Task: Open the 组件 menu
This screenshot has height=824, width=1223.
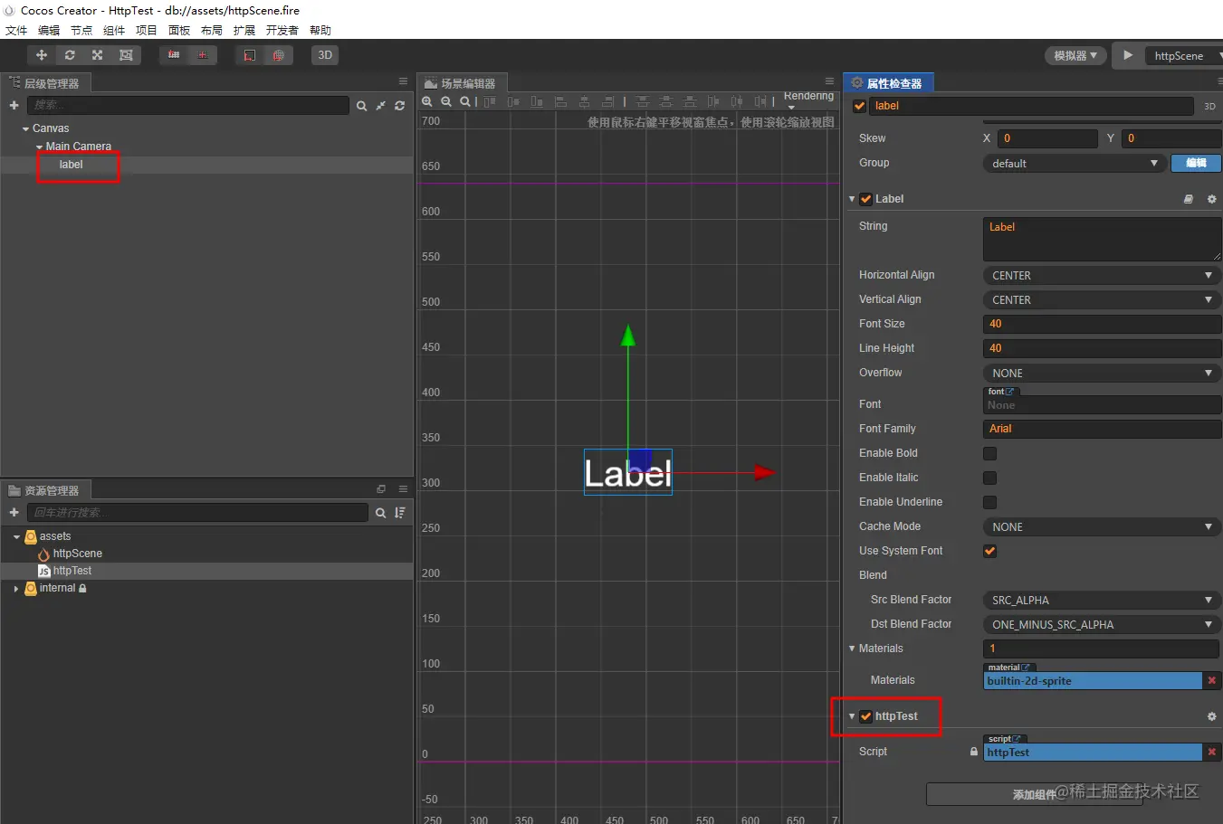Action: [x=114, y=30]
